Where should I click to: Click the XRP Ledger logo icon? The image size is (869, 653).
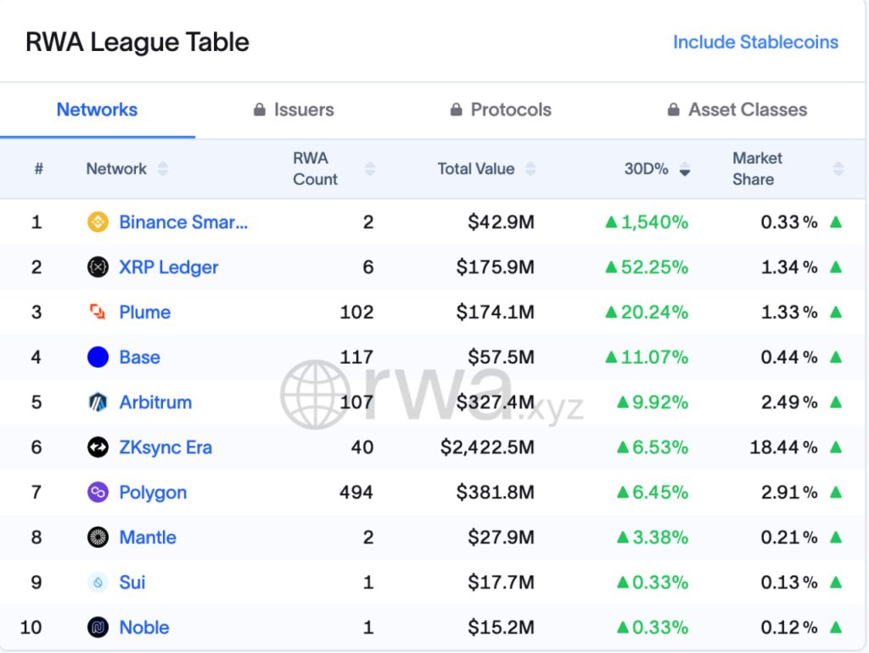click(98, 267)
